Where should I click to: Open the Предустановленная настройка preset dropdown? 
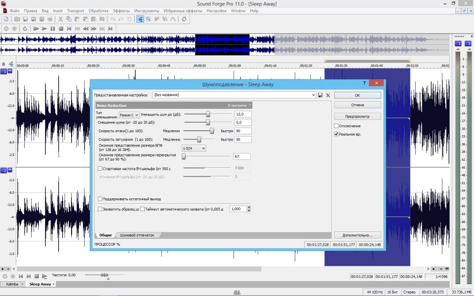tap(315, 95)
